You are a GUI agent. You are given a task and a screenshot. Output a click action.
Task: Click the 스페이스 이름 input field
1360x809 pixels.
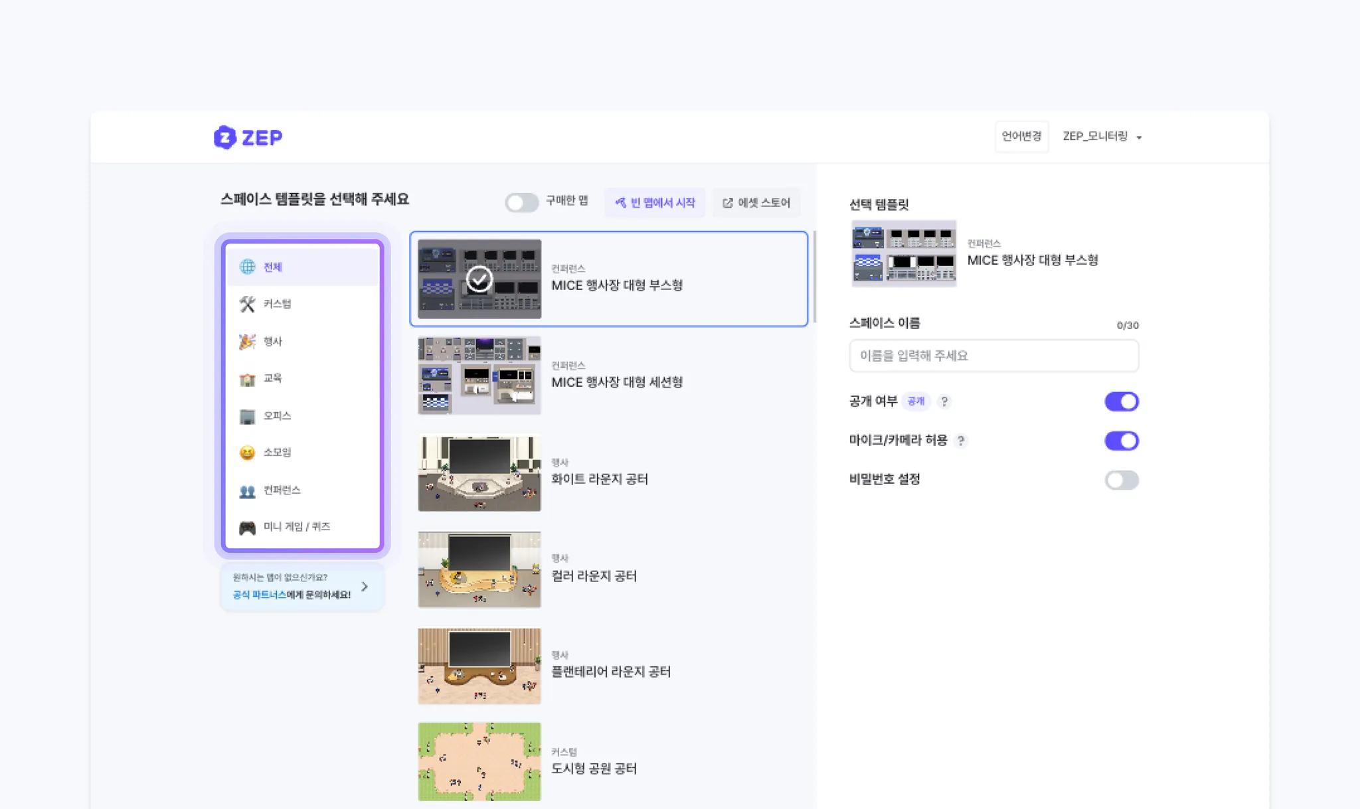(x=993, y=356)
